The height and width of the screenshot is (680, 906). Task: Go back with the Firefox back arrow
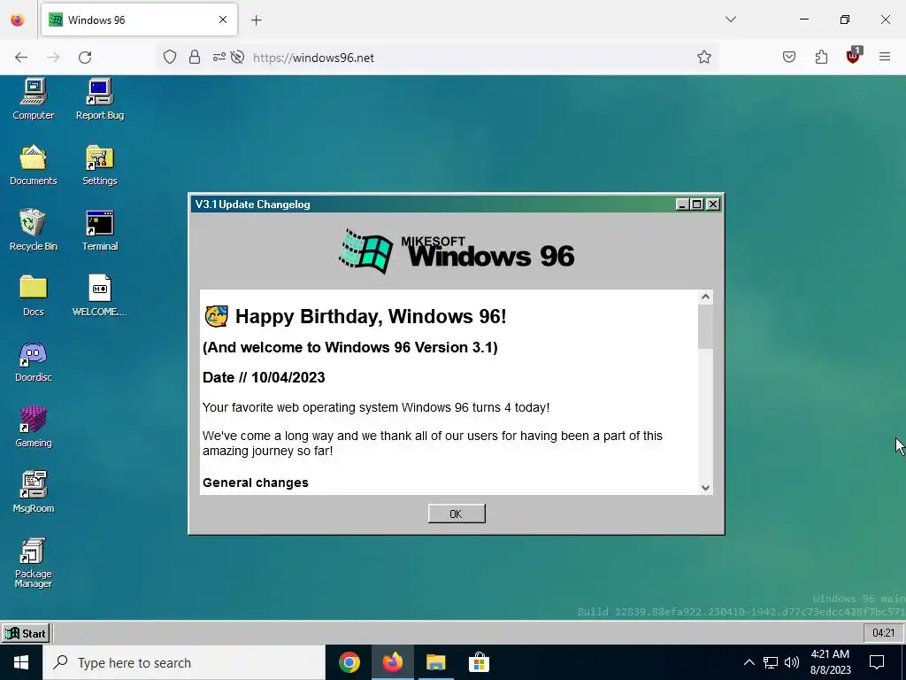[21, 58]
